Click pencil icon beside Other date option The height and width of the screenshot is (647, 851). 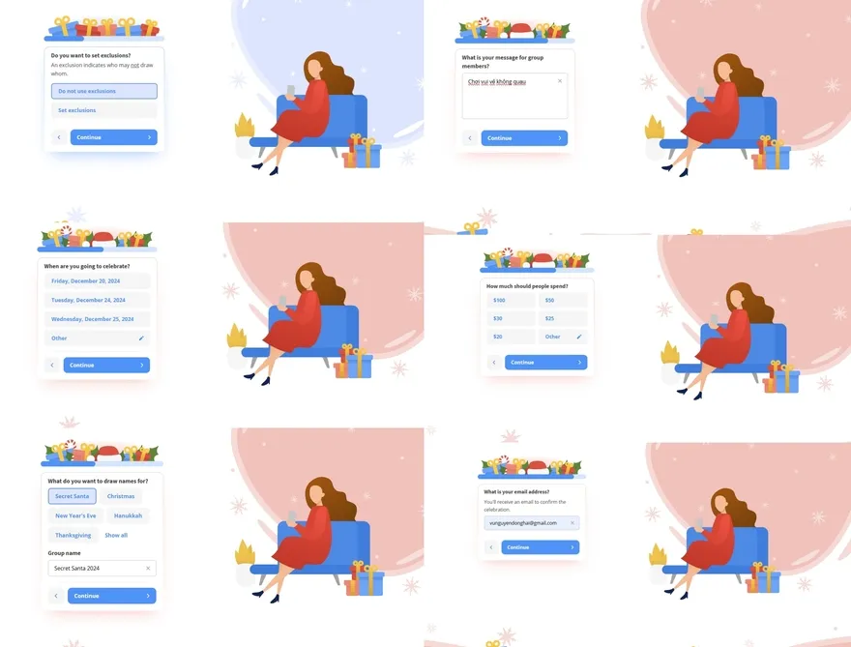coord(141,338)
